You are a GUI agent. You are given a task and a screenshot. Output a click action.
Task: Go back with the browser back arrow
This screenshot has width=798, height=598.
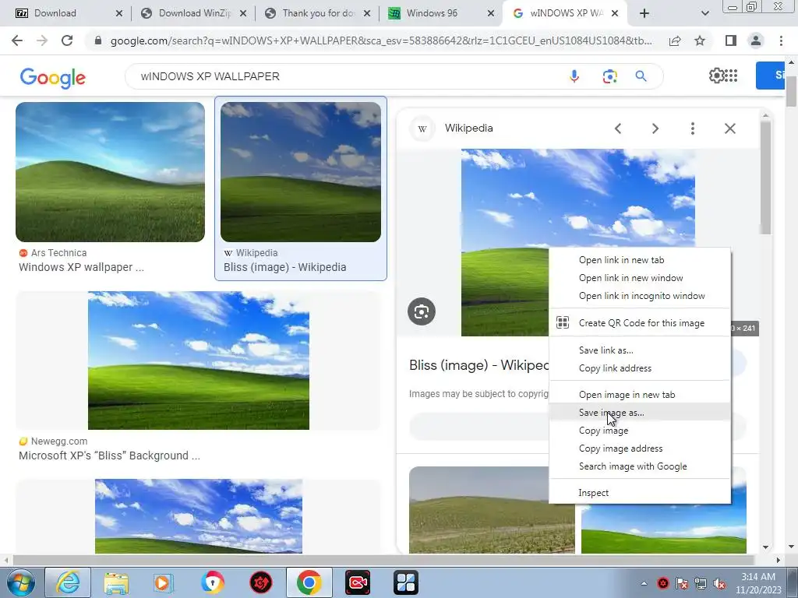pos(17,40)
